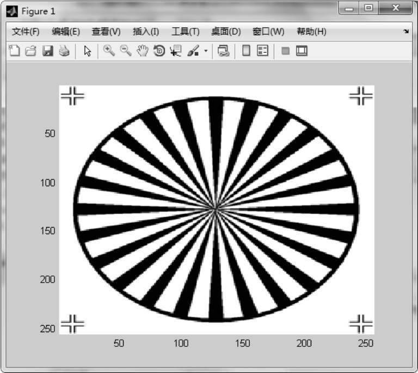This screenshot has height=373, width=418.
Task: Open the 帮助(H) menu
Action: click(x=312, y=32)
